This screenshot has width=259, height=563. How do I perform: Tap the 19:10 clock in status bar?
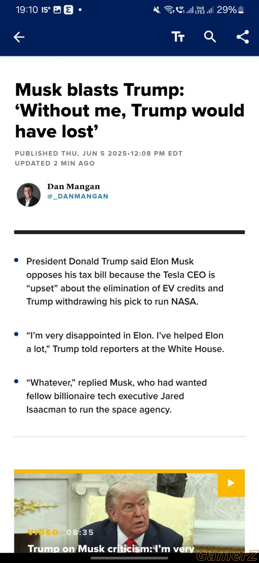[x=26, y=9]
